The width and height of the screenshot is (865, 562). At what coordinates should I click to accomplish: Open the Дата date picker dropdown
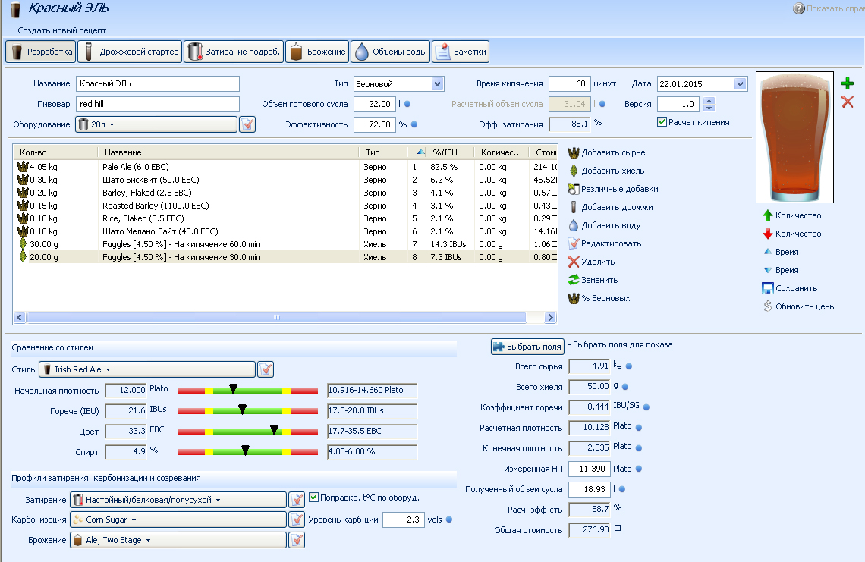740,83
